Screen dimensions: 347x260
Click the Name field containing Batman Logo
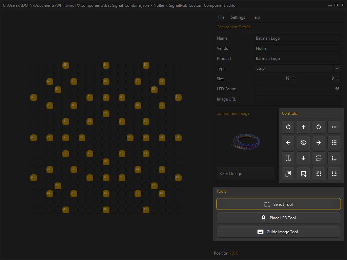click(x=297, y=38)
